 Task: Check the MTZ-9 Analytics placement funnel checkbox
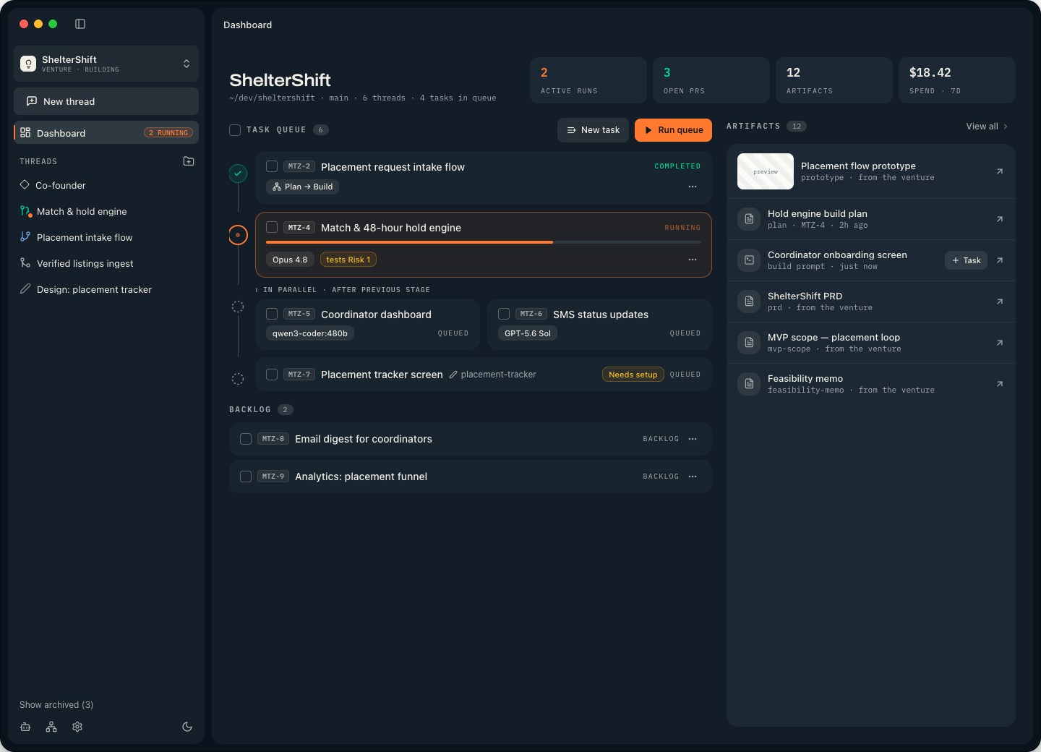(x=246, y=477)
